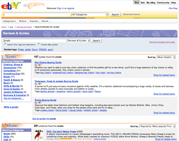The height and width of the screenshot is (141, 179).
Task: Shop for related items under Shoes guide
Action: pos(164,113)
